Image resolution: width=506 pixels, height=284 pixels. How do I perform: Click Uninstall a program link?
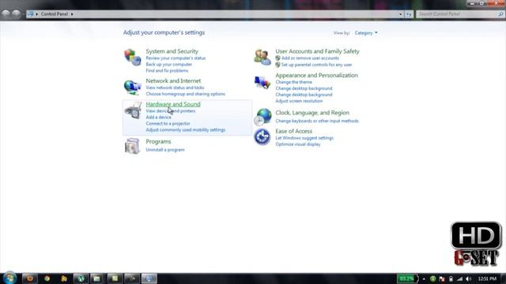[x=165, y=150]
